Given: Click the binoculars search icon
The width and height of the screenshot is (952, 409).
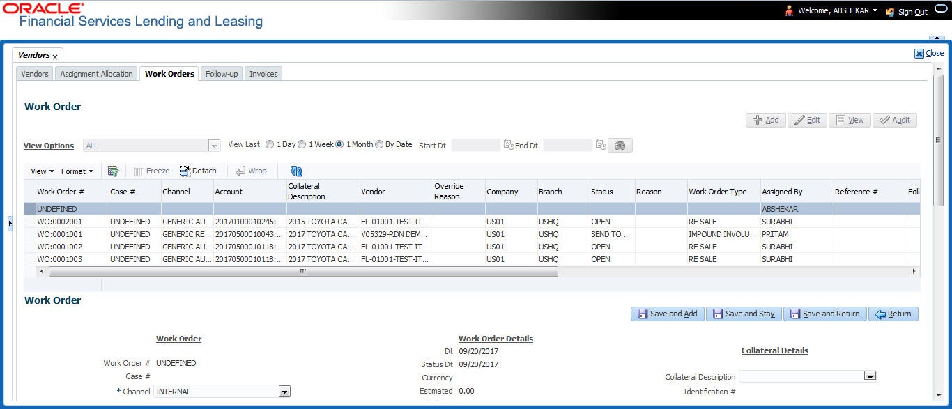Looking at the screenshot, I should [620, 145].
